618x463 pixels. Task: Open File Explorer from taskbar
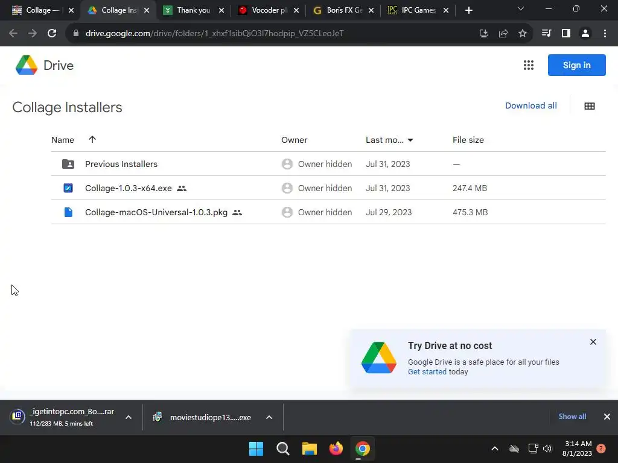click(x=310, y=449)
